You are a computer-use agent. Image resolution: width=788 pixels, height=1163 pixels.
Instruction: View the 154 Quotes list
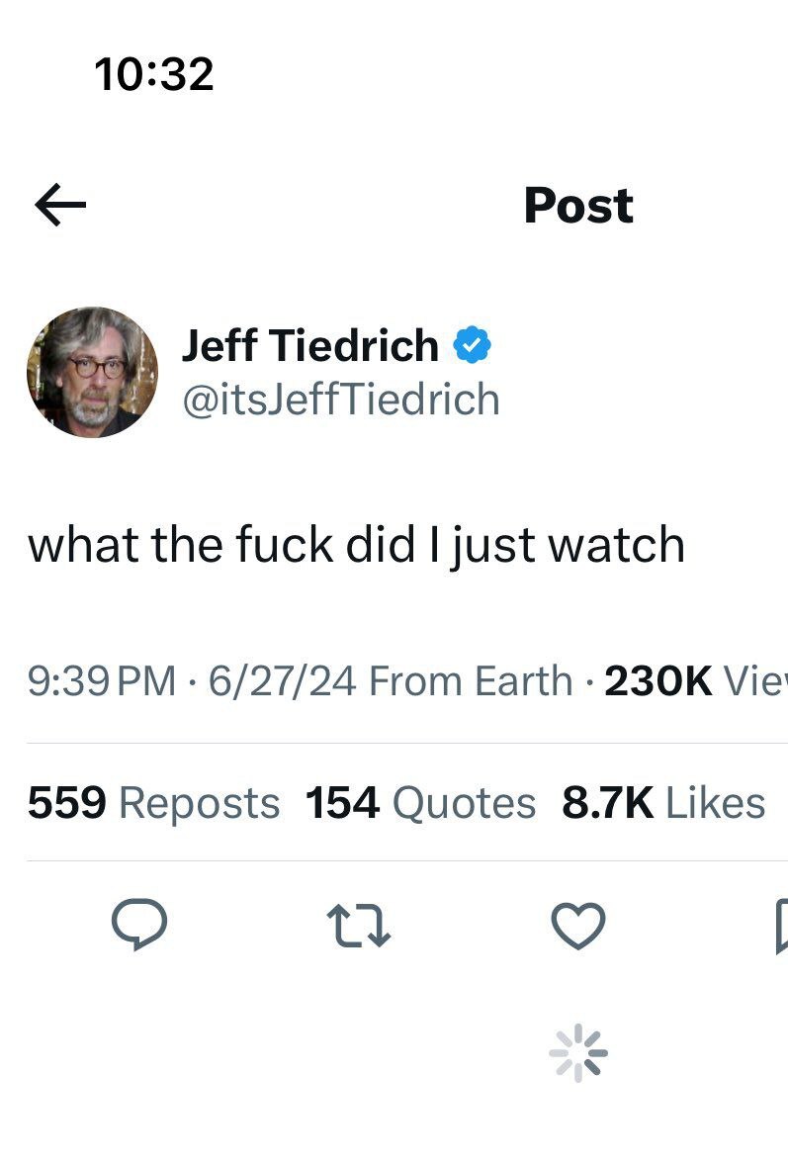[x=420, y=803]
